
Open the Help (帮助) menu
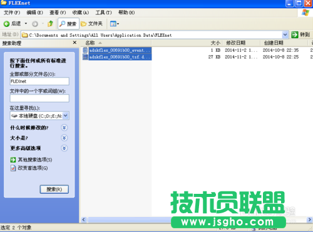pos(126,13)
